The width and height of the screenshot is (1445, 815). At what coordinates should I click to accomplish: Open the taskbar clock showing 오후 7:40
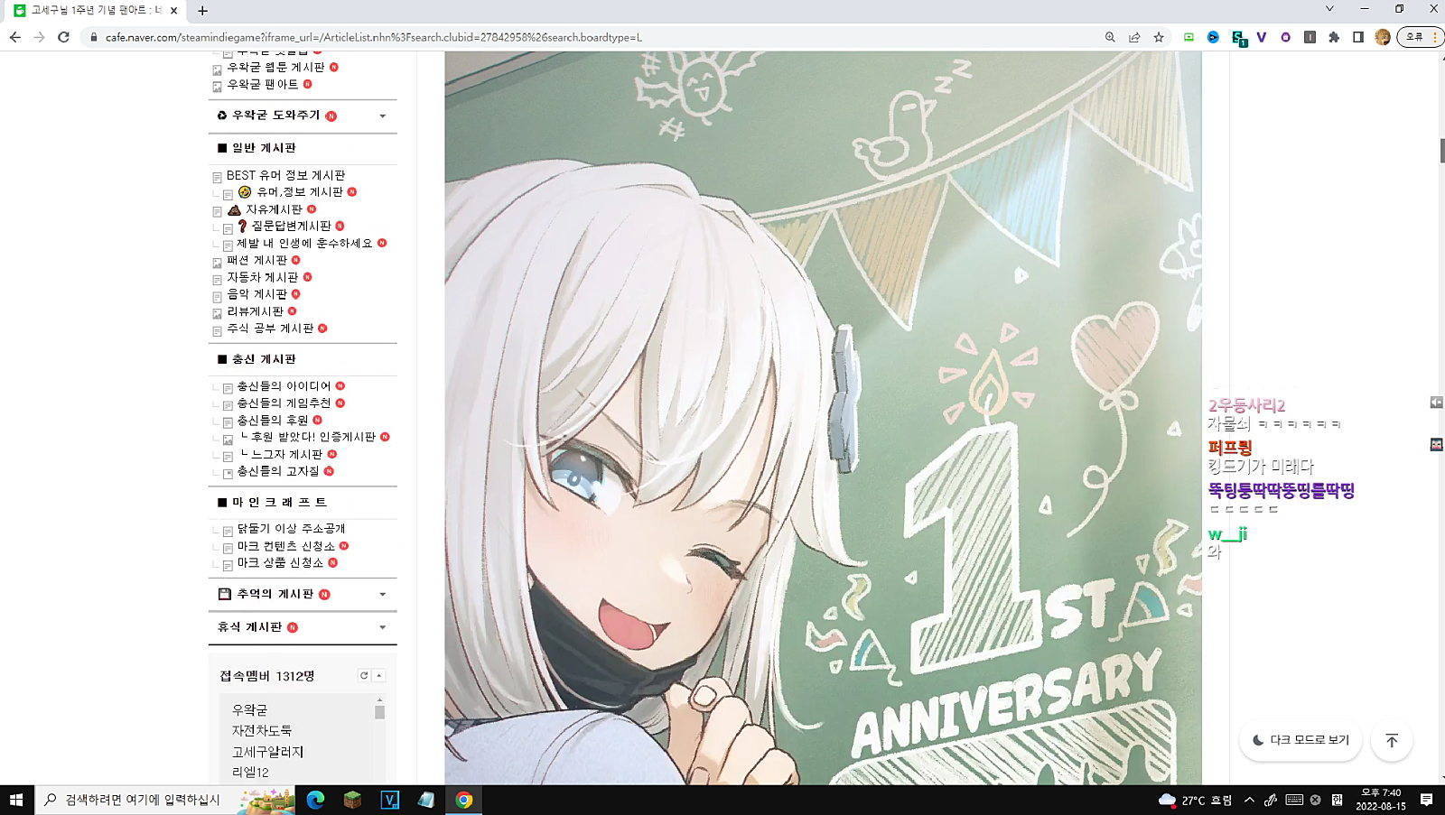click(1381, 800)
